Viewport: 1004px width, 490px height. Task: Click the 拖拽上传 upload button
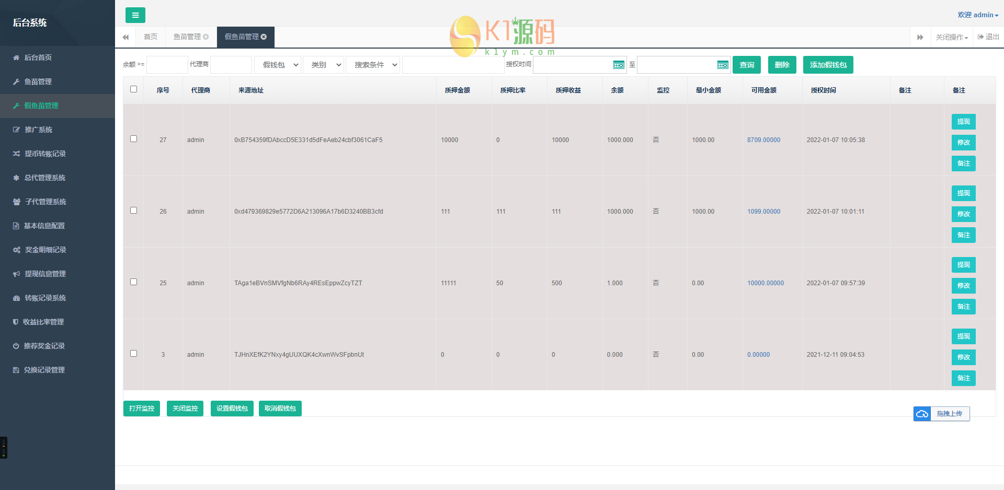[942, 414]
